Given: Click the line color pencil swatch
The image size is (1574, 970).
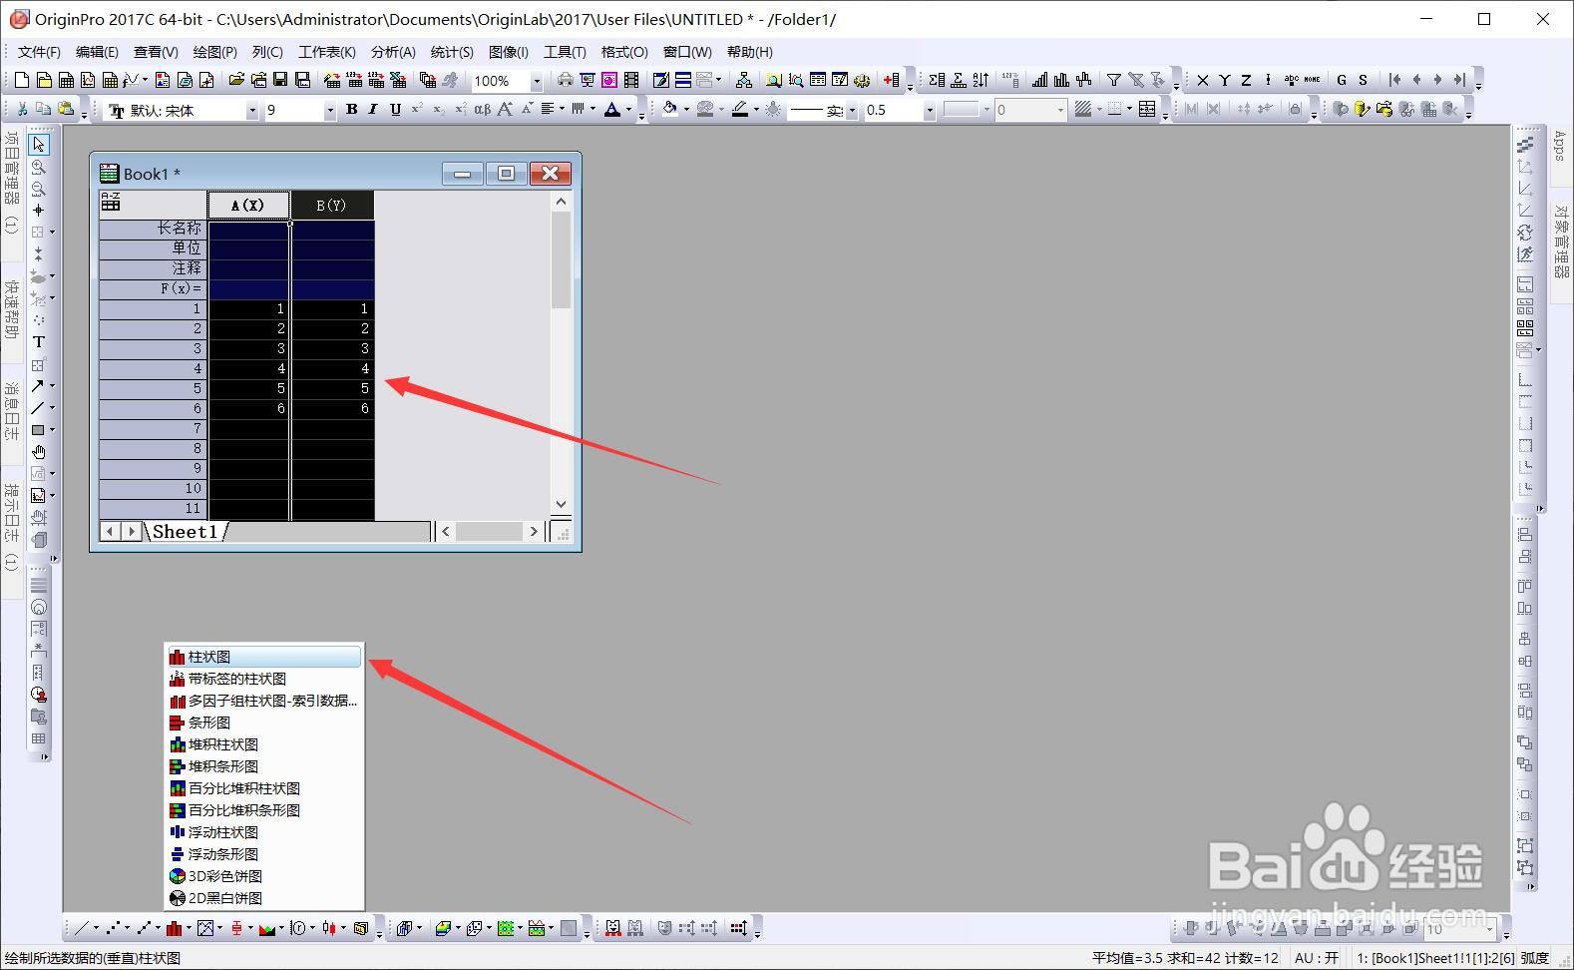Looking at the screenshot, I should [740, 110].
